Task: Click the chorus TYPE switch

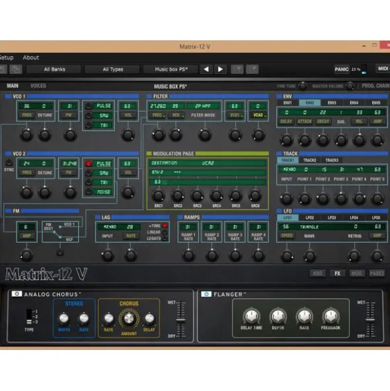Action: coord(29,317)
